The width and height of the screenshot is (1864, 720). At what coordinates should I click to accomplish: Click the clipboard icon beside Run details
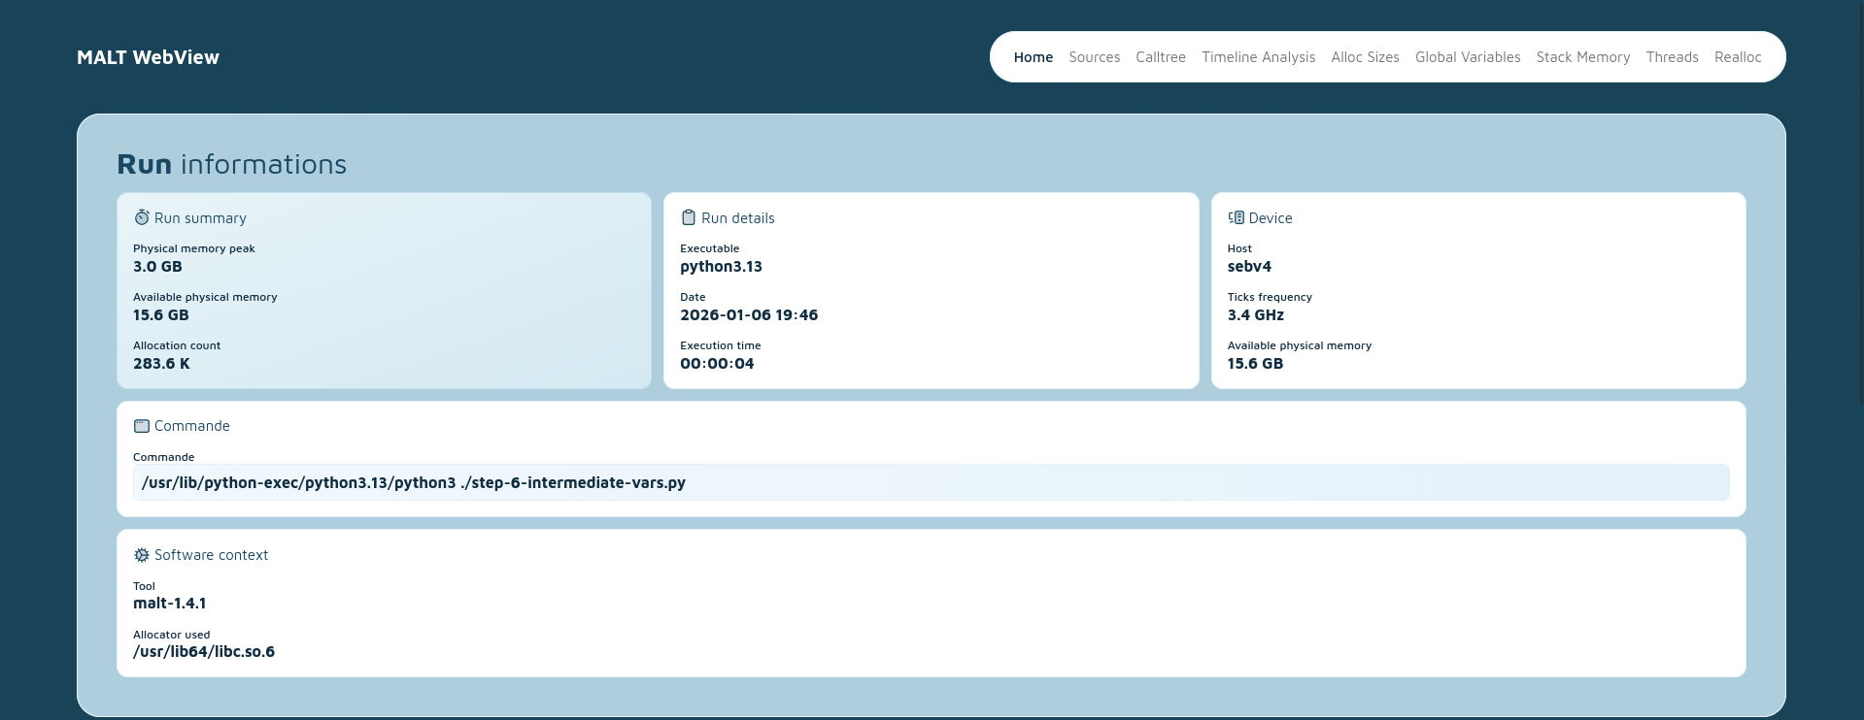click(x=689, y=217)
